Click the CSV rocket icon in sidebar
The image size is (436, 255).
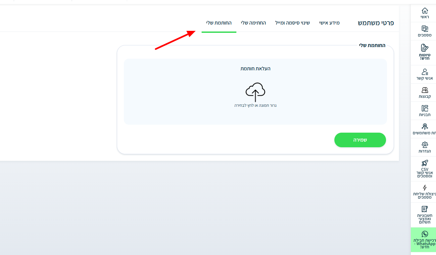pos(425,163)
